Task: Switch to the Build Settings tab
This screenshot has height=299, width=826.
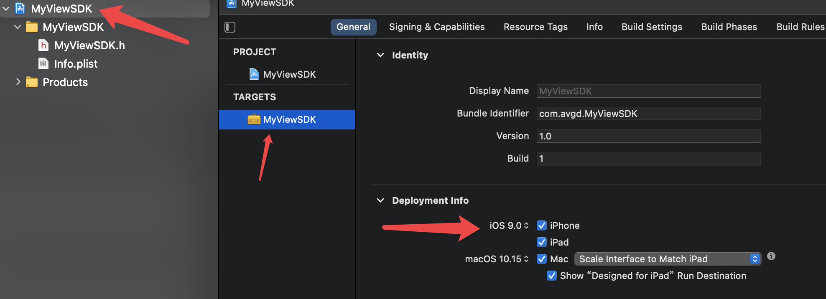Action: [652, 27]
